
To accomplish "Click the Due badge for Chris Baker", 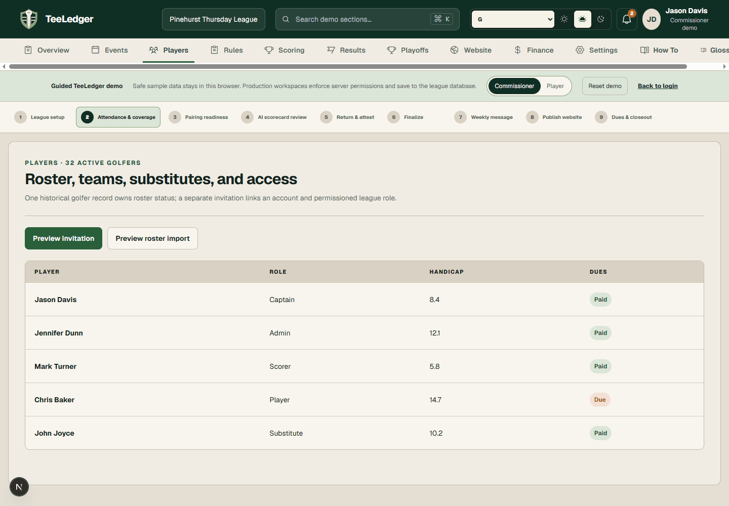I will [600, 400].
